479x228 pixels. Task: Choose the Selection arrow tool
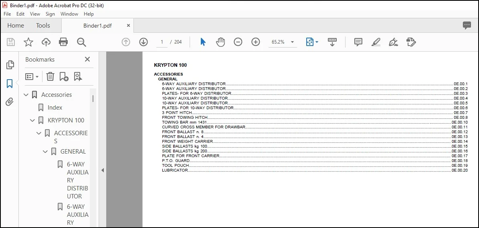[x=203, y=42]
